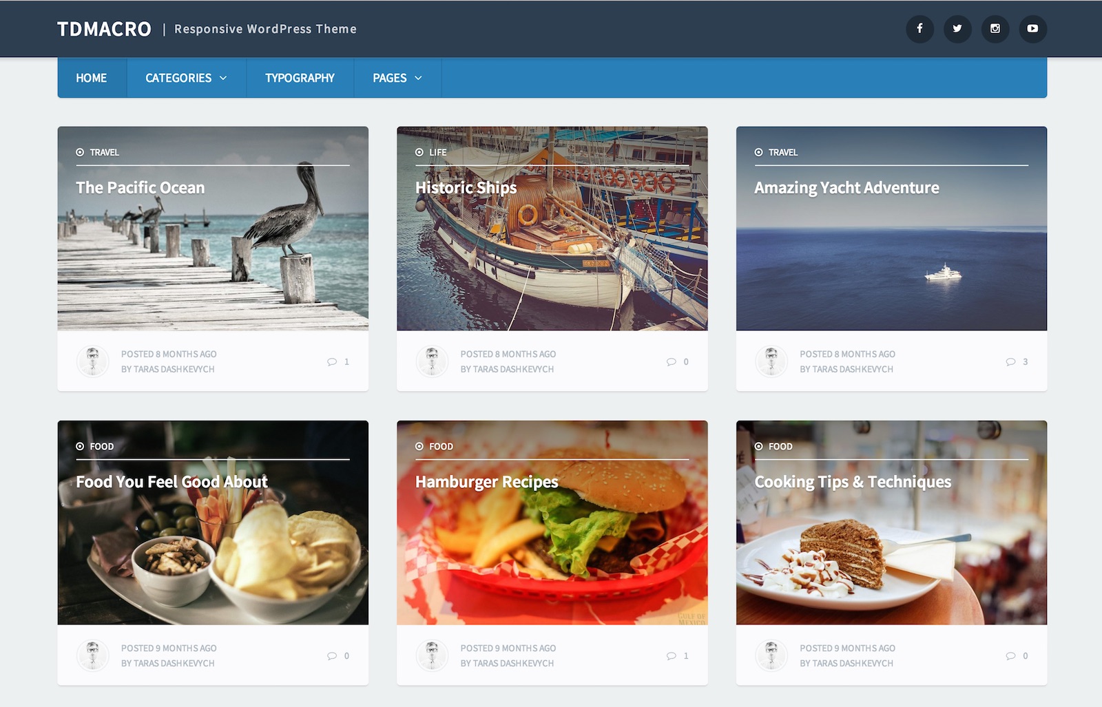1102x707 pixels.
Task: Click author avatar under Historic Ships post
Action: point(433,361)
